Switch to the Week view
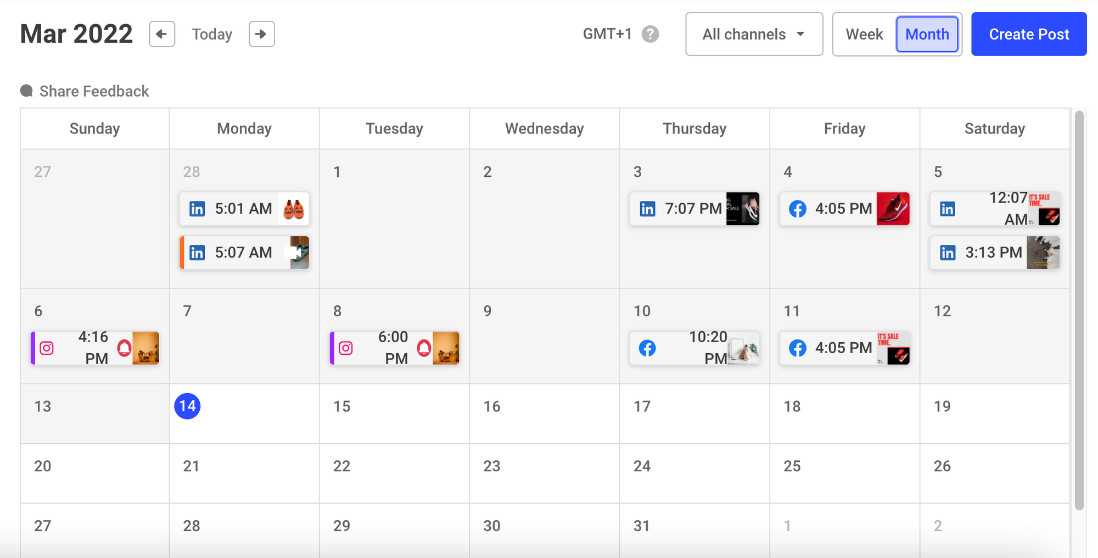The height and width of the screenshot is (558, 1098). [x=865, y=34]
